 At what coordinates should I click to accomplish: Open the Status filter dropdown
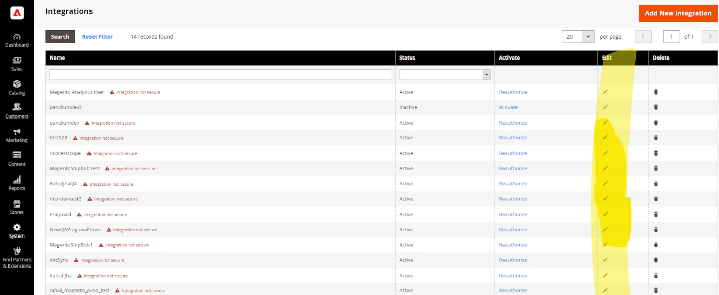(x=445, y=75)
